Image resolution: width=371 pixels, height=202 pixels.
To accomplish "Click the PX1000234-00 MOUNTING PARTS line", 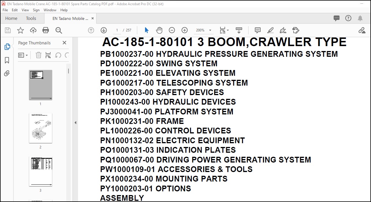I will pyautogui.click(x=164, y=179).
